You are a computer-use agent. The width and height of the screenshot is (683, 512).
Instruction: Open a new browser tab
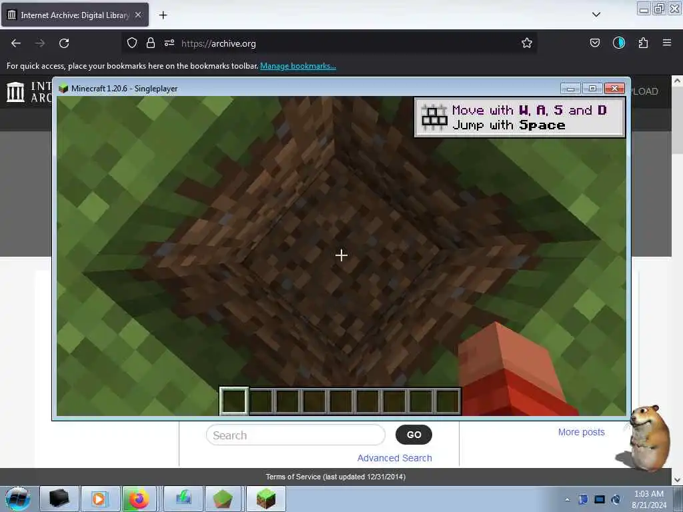click(x=163, y=15)
